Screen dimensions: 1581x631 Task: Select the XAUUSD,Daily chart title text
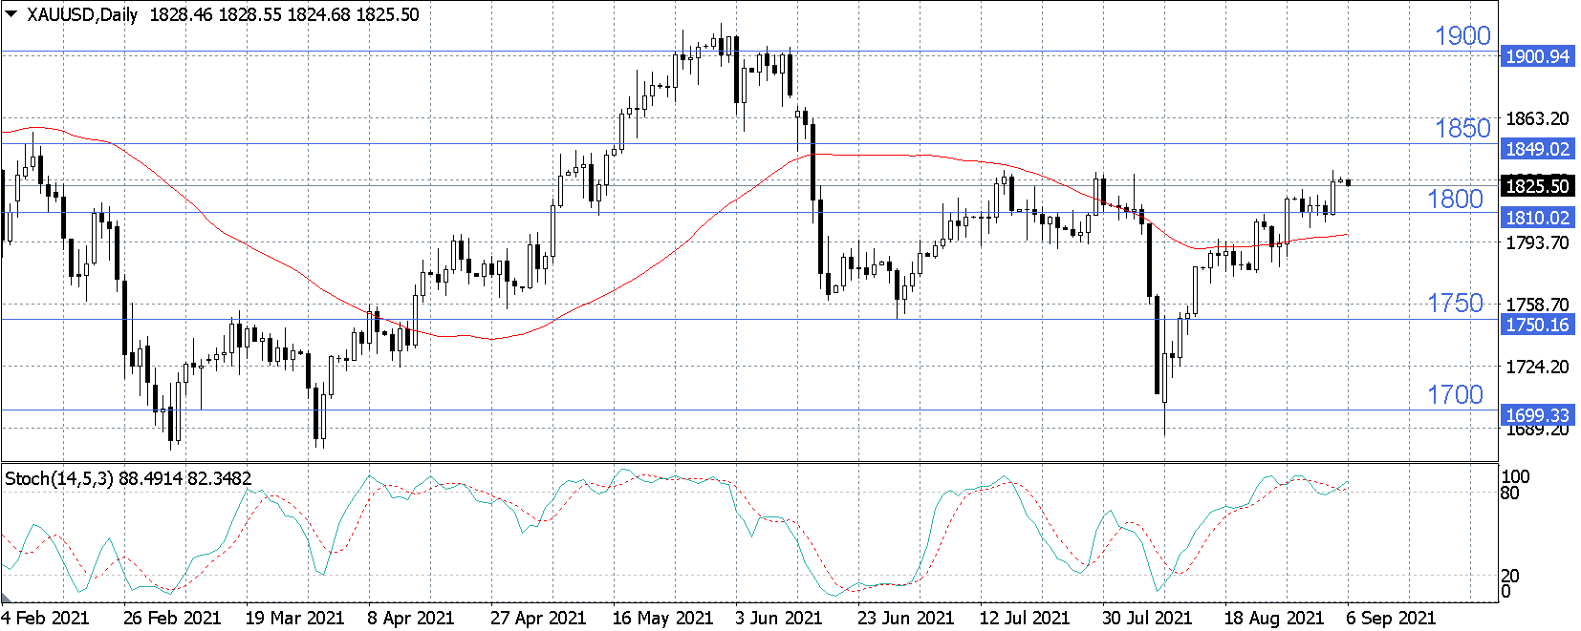(82, 14)
